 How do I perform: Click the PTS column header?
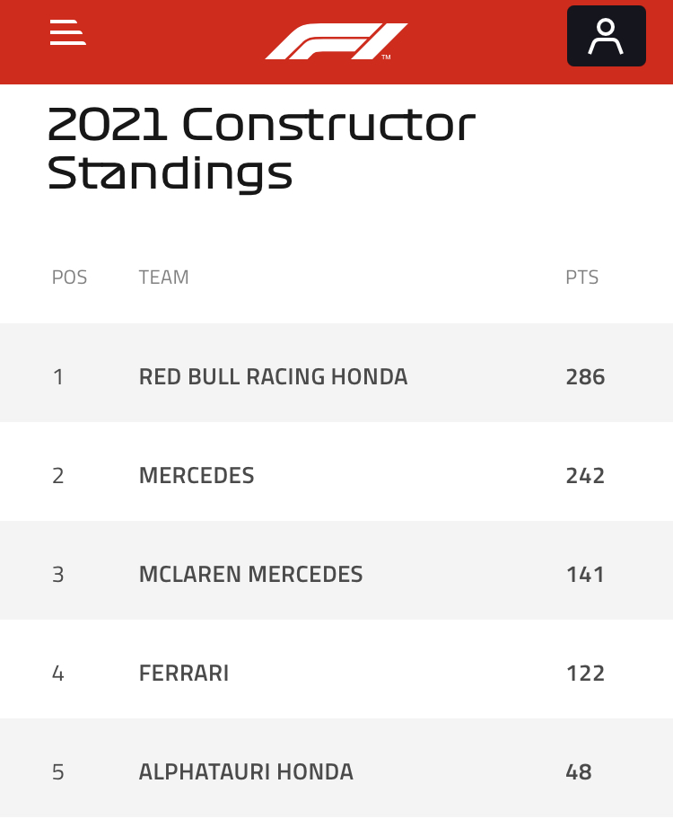tap(581, 277)
